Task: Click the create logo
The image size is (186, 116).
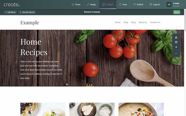Action: pos(12,5)
